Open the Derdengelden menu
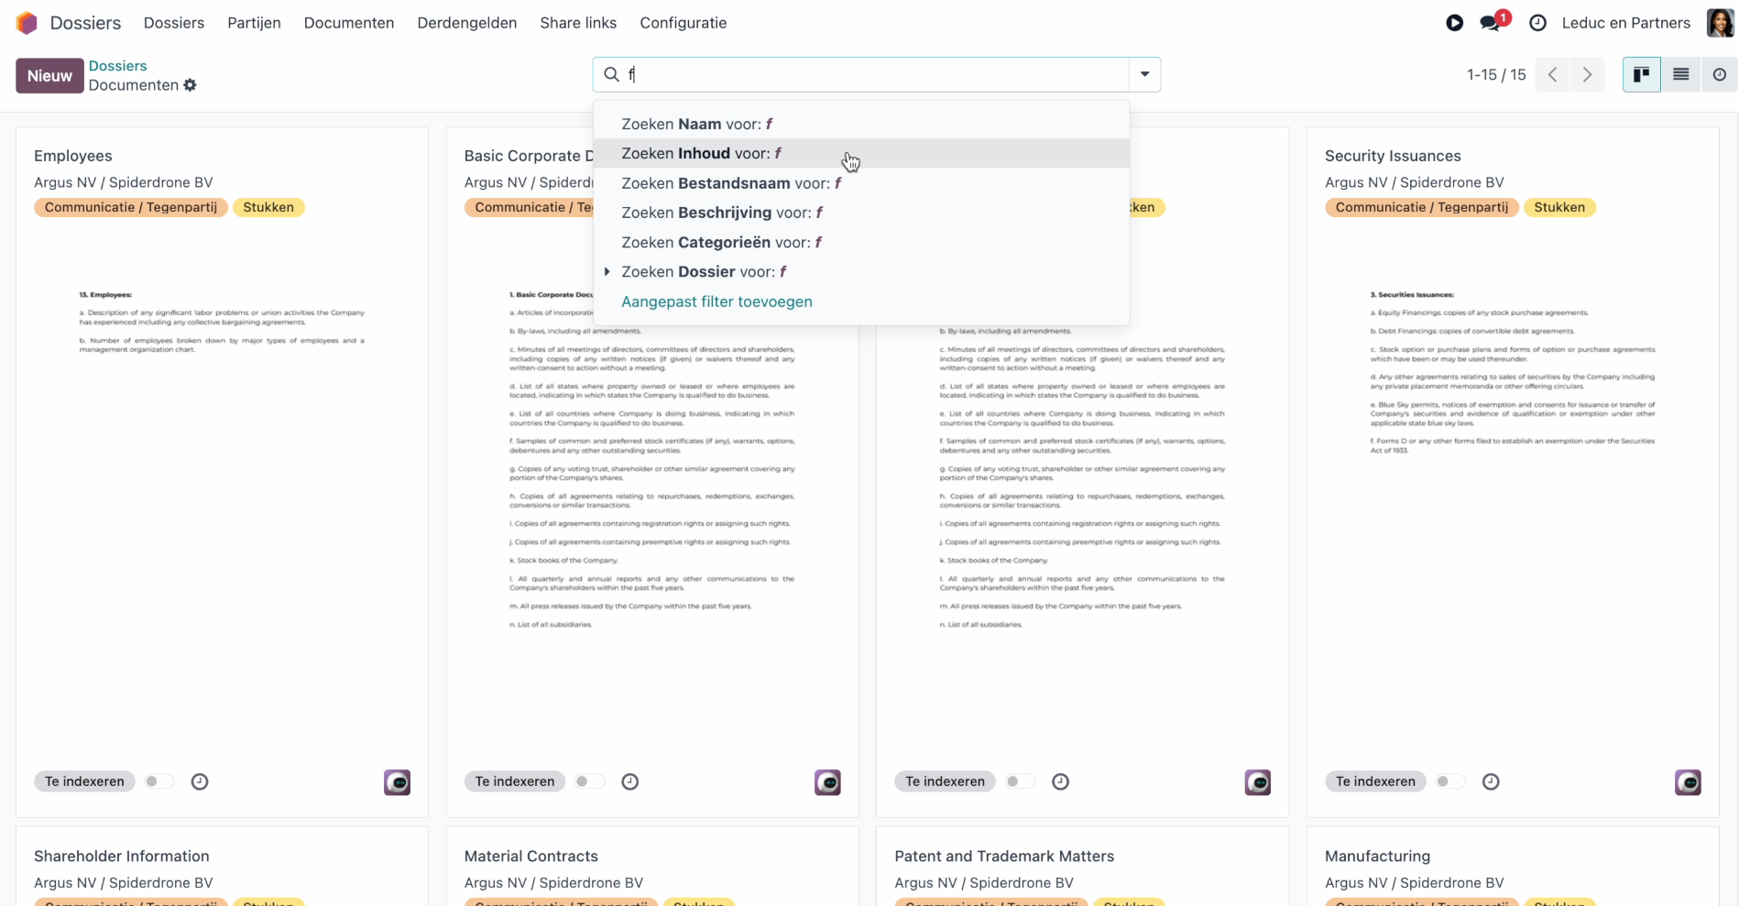This screenshot has width=1739, height=906. point(467,23)
